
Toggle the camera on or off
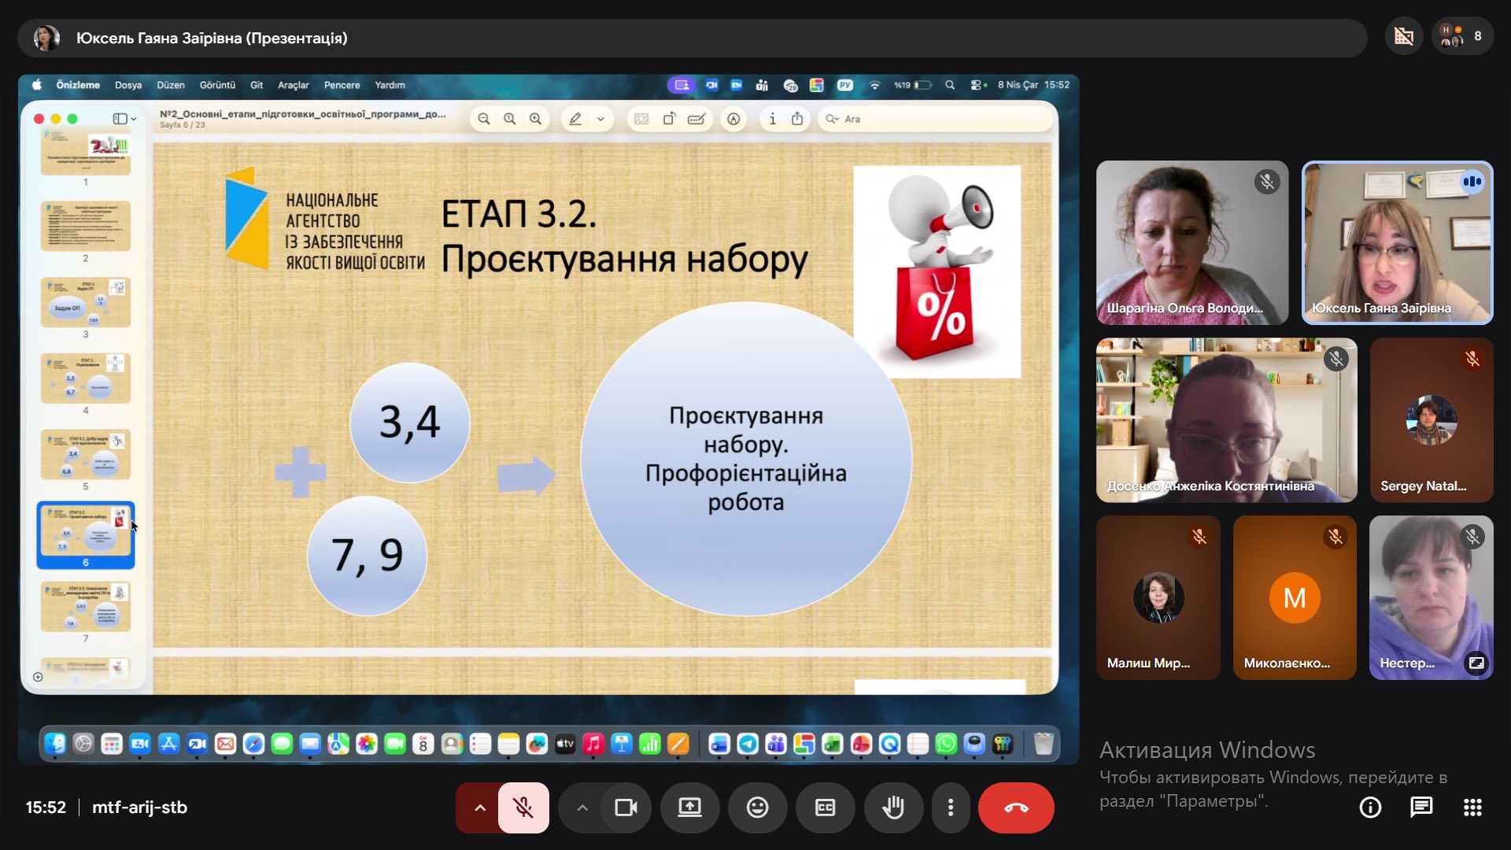626,807
